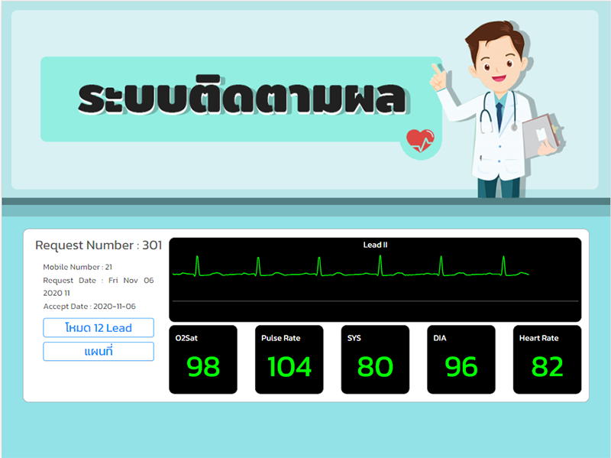Open the โหมด 12 Lead mode button

click(x=99, y=328)
